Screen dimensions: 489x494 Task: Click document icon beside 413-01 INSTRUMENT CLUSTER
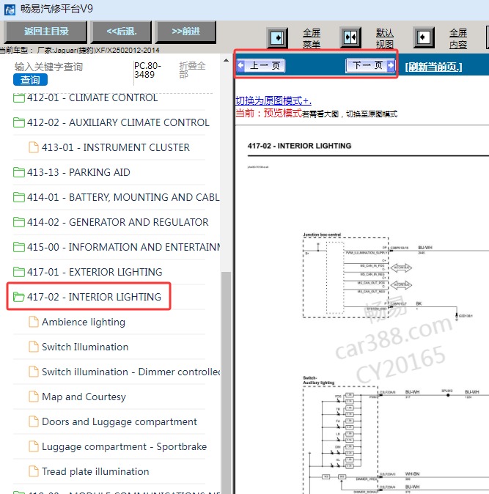point(34,147)
